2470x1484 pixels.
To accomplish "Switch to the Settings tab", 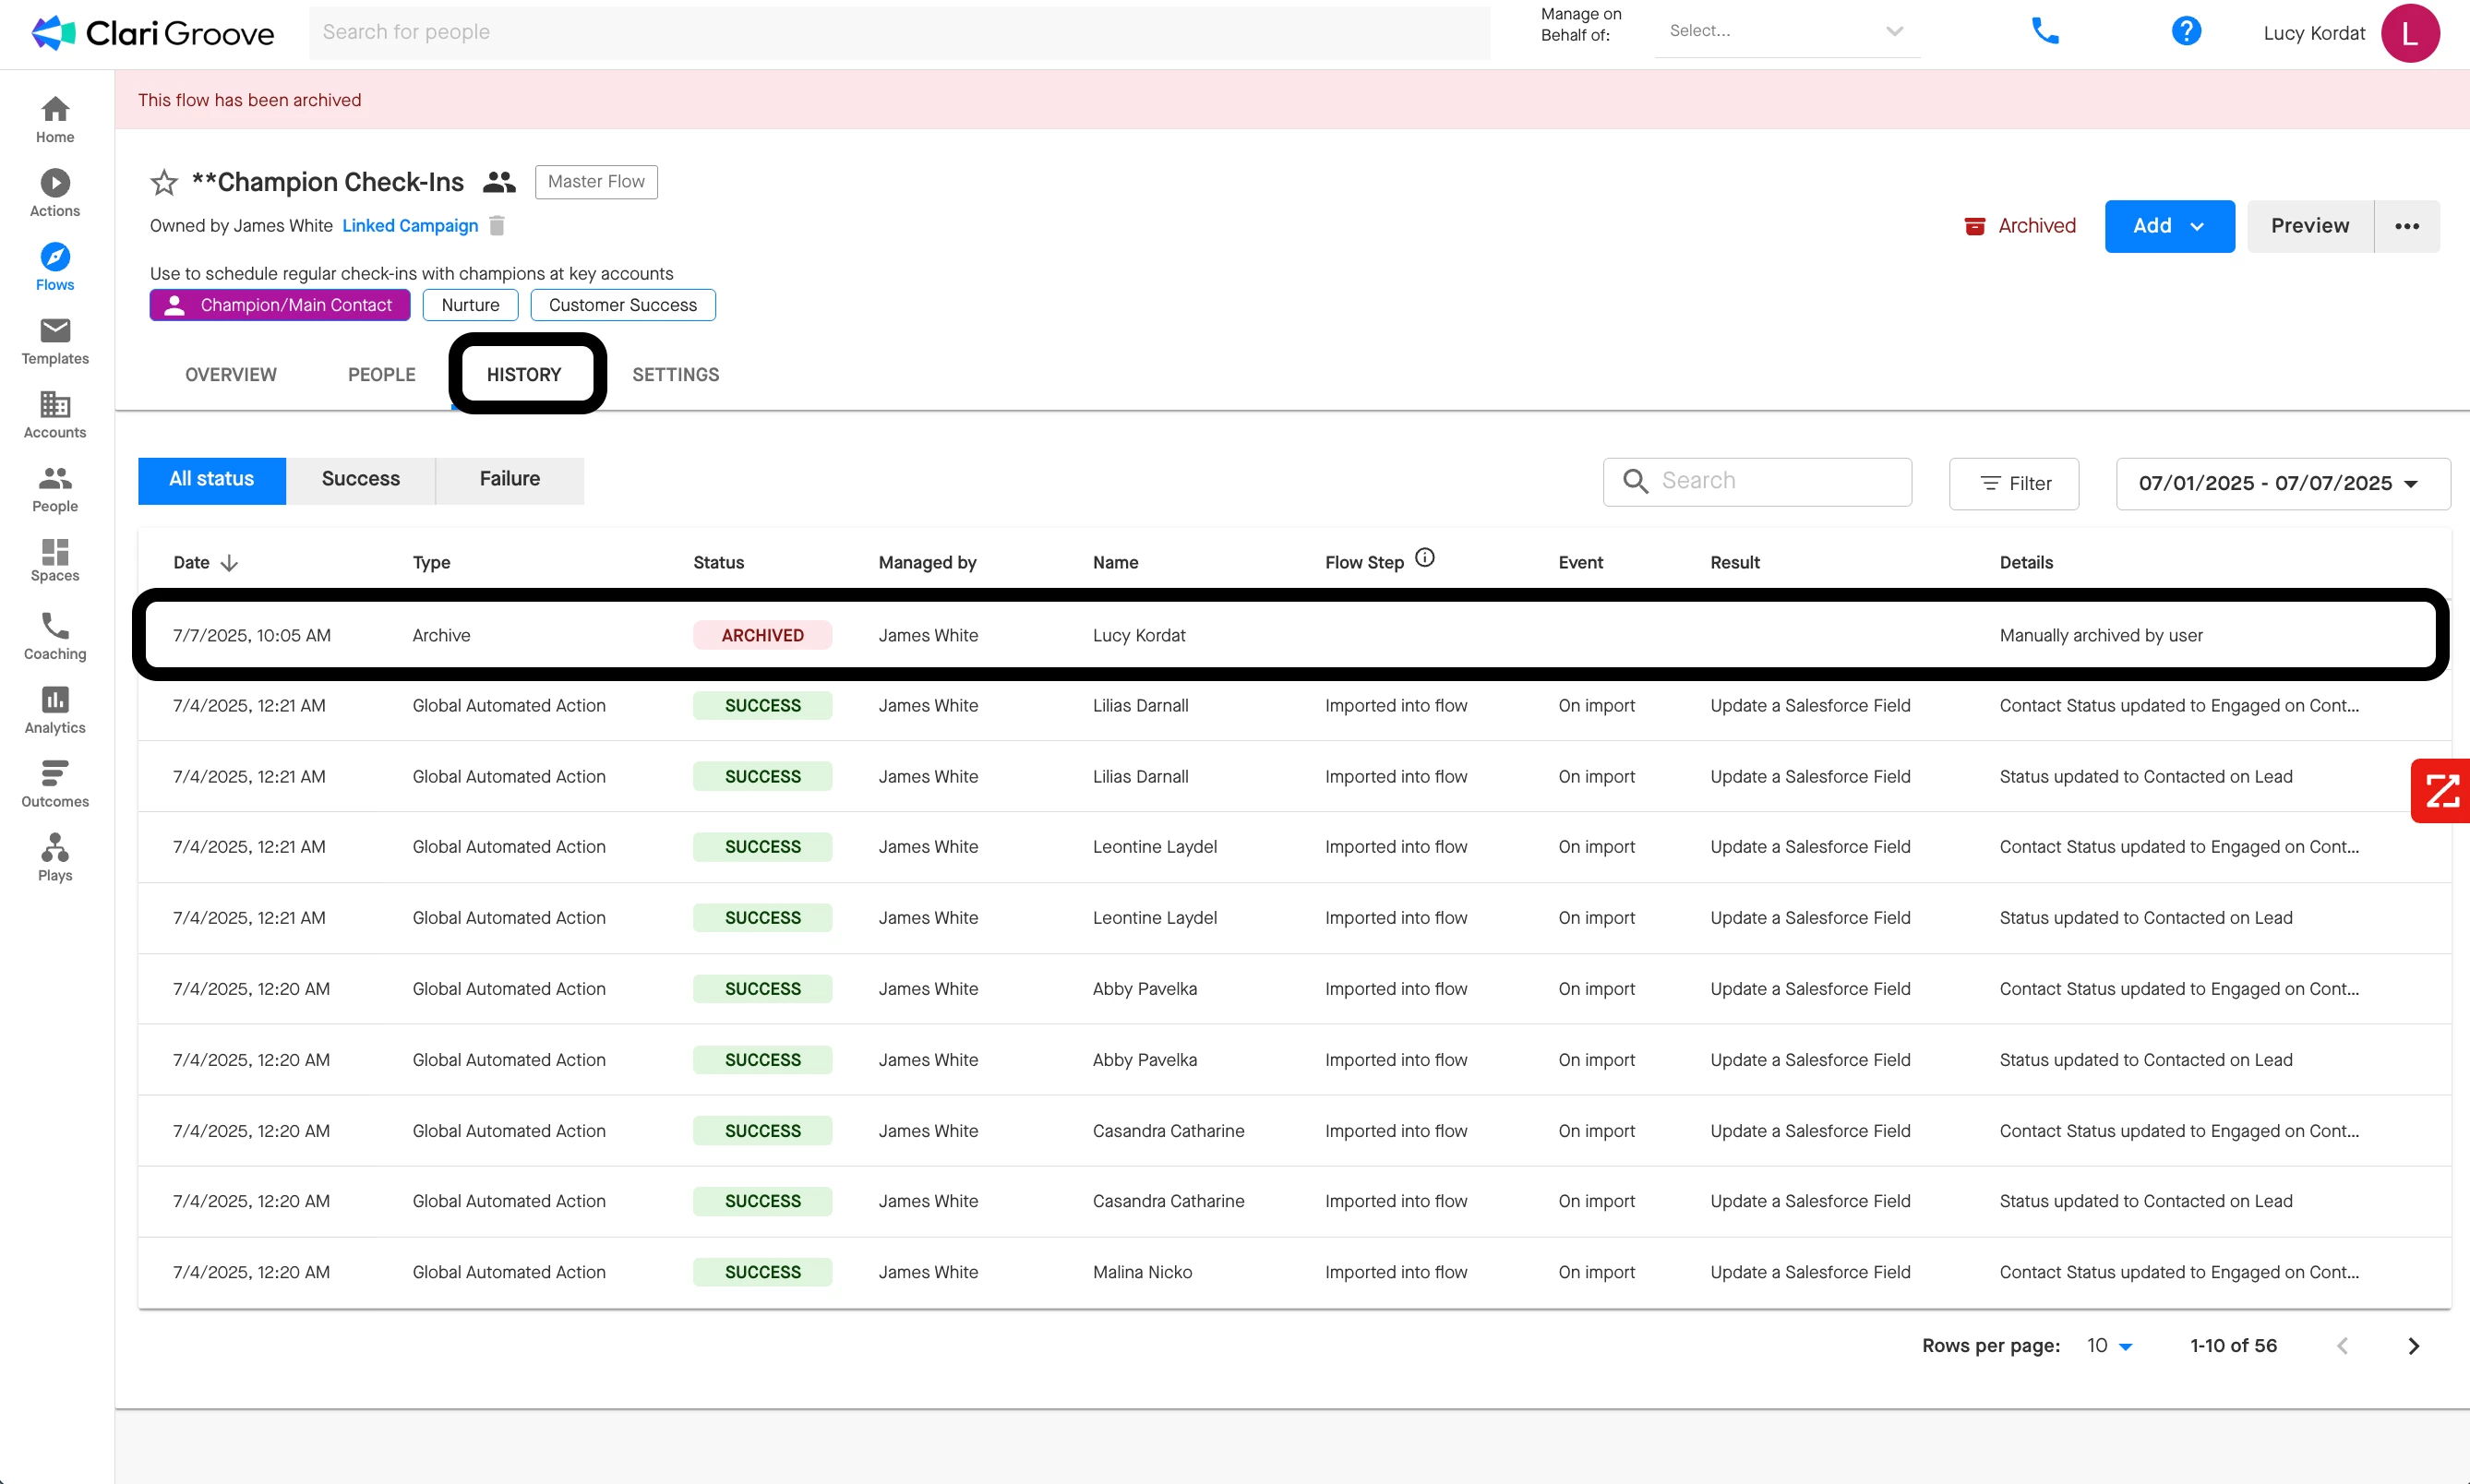I will point(675,374).
